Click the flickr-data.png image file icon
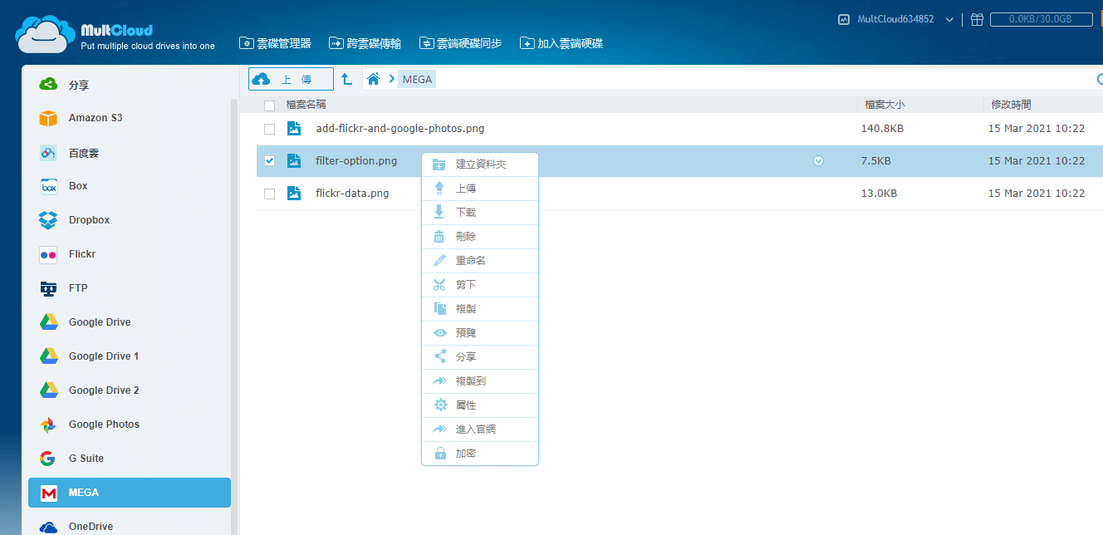Screen dimensions: 1103x535 293,194
